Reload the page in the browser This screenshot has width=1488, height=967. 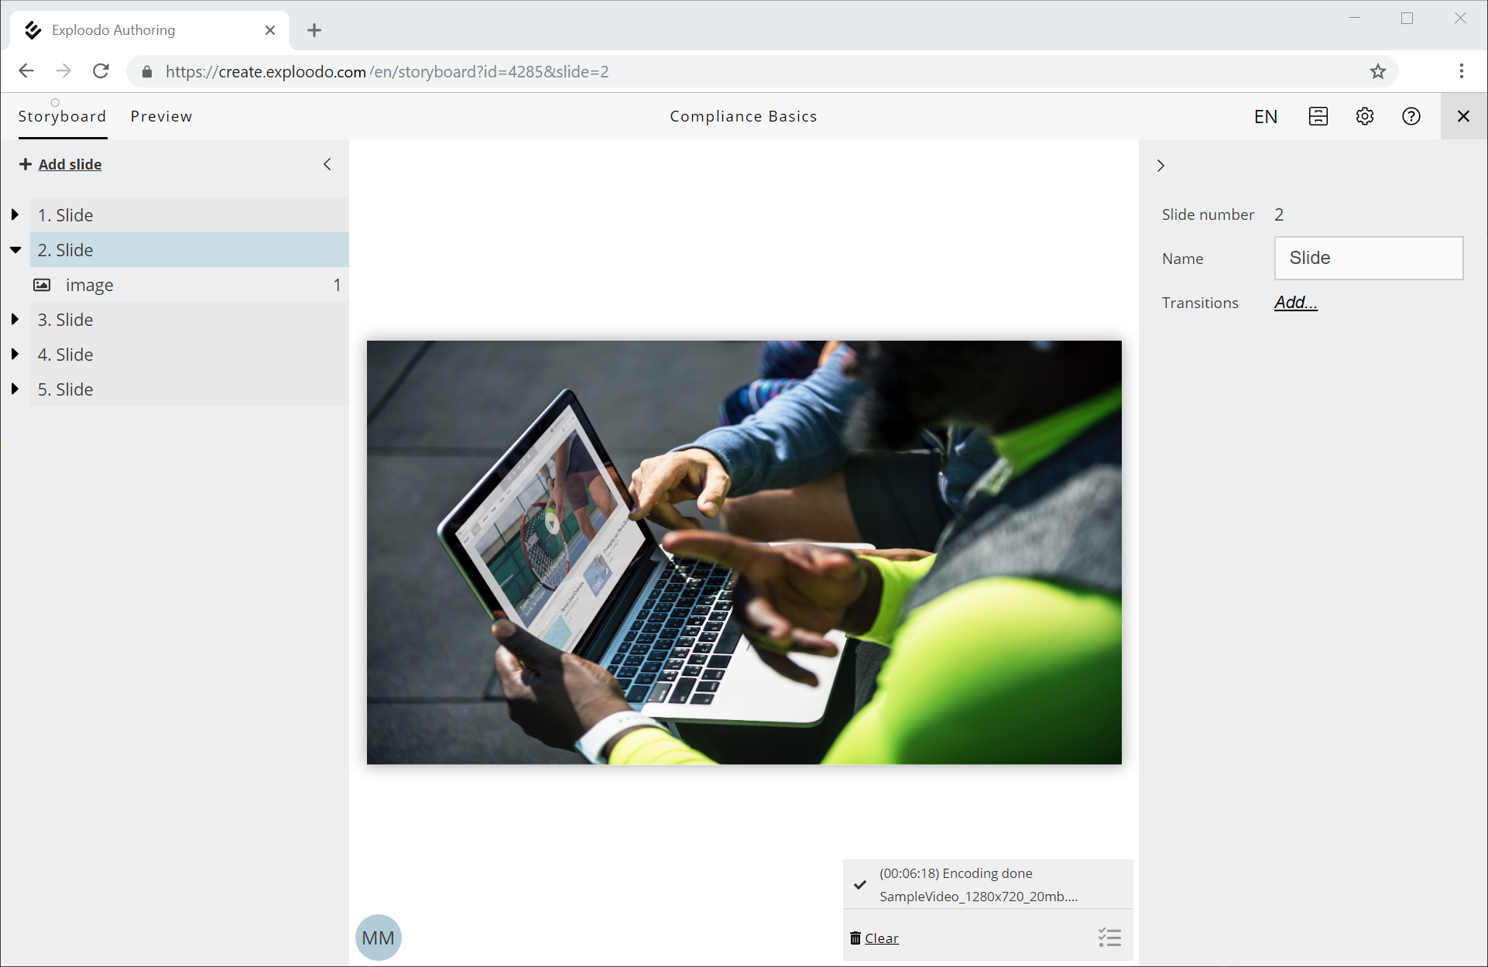click(101, 71)
